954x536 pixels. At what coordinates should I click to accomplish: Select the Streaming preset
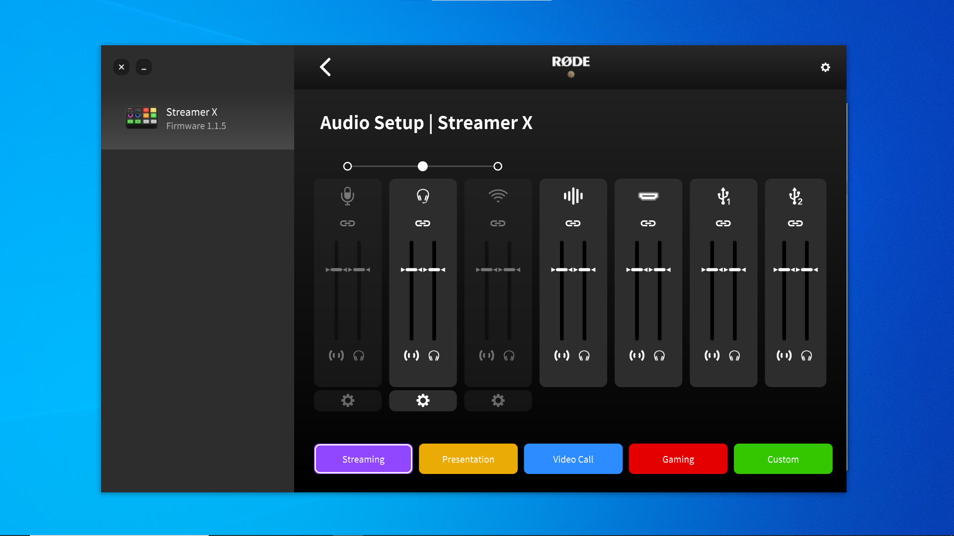point(363,459)
